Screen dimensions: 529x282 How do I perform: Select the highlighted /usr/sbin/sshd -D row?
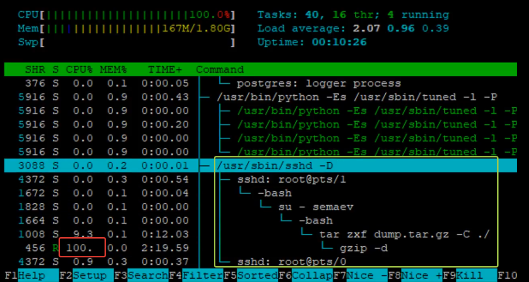click(x=260, y=166)
